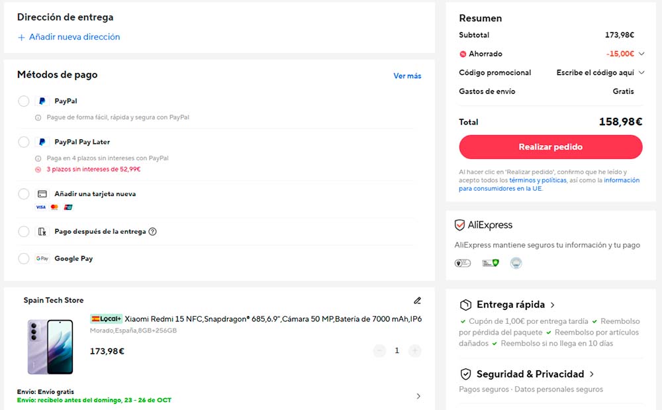Screen dimensions: 662x410
Task: Expand the Código promocional field chevron
Action: (x=641, y=73)
